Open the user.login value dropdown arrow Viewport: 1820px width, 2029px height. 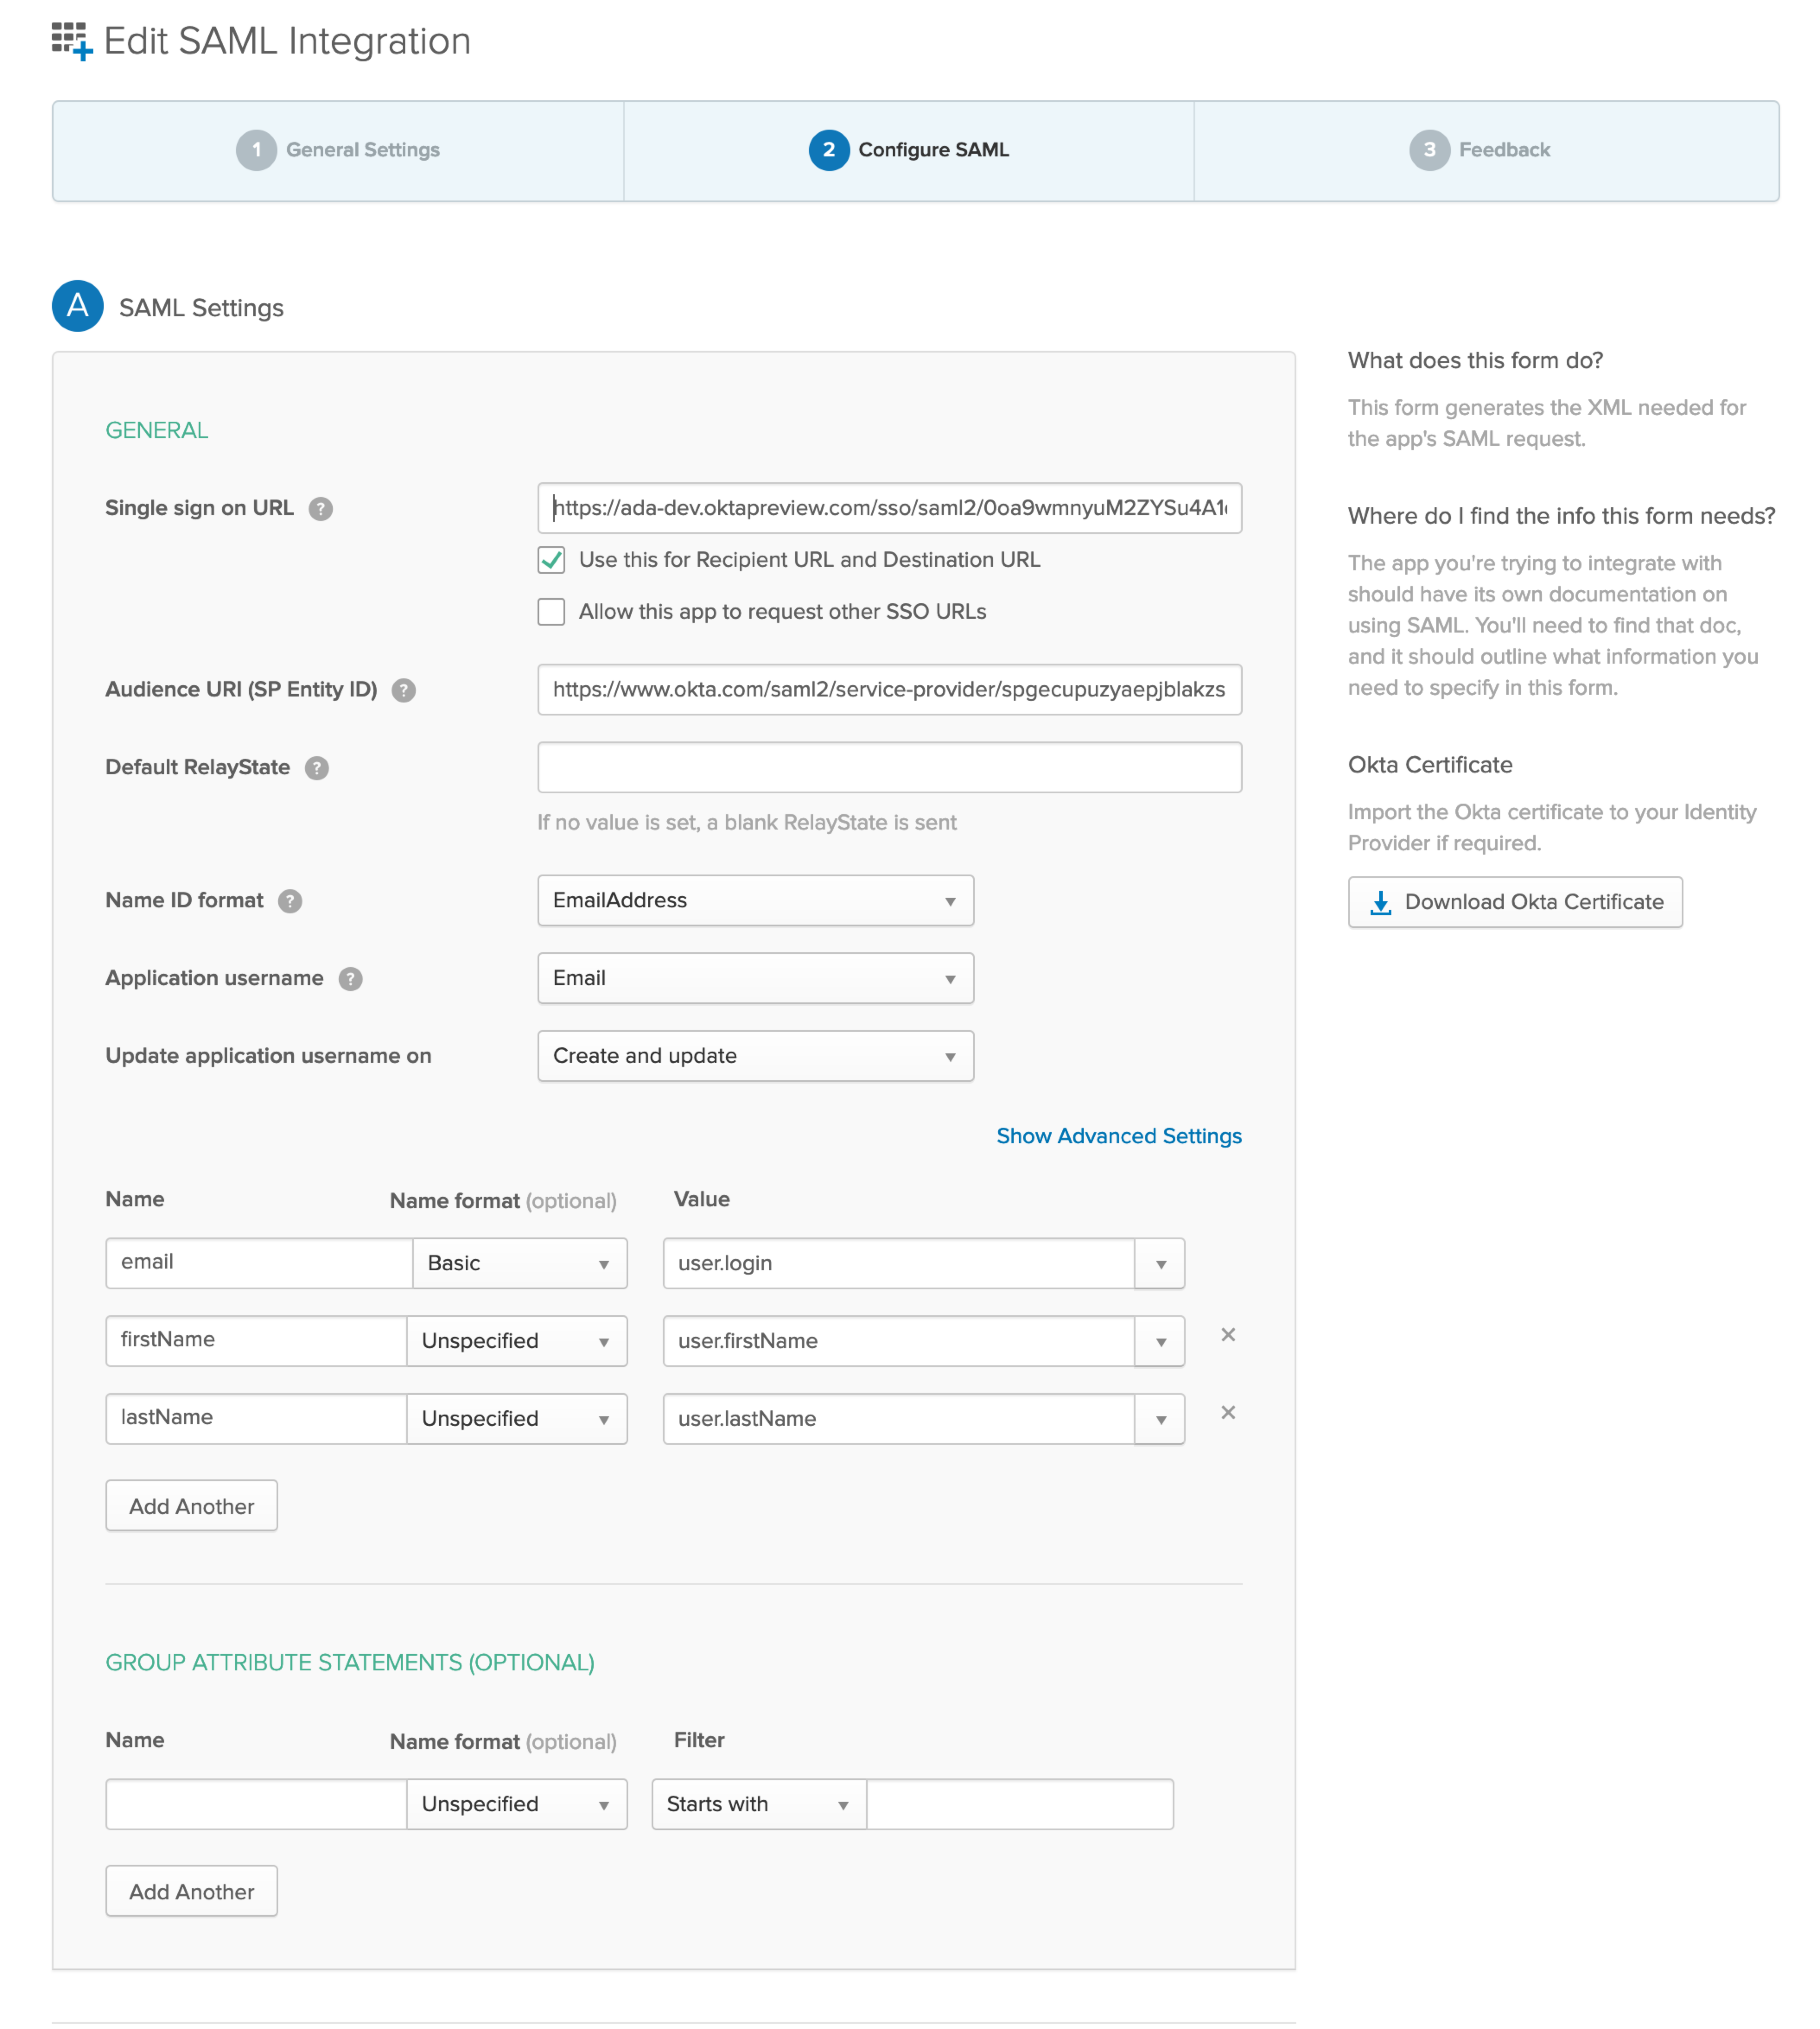1160,1264
